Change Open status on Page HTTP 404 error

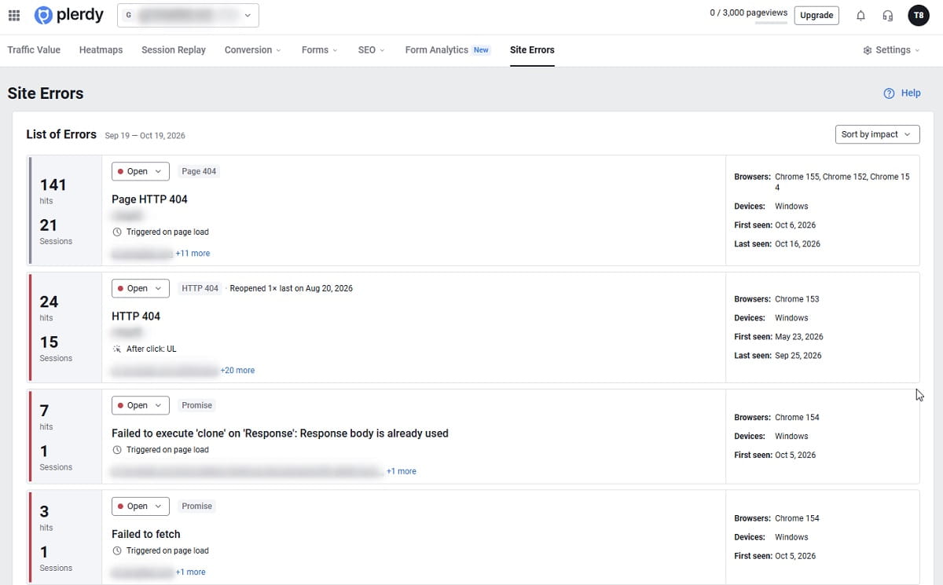141,171
